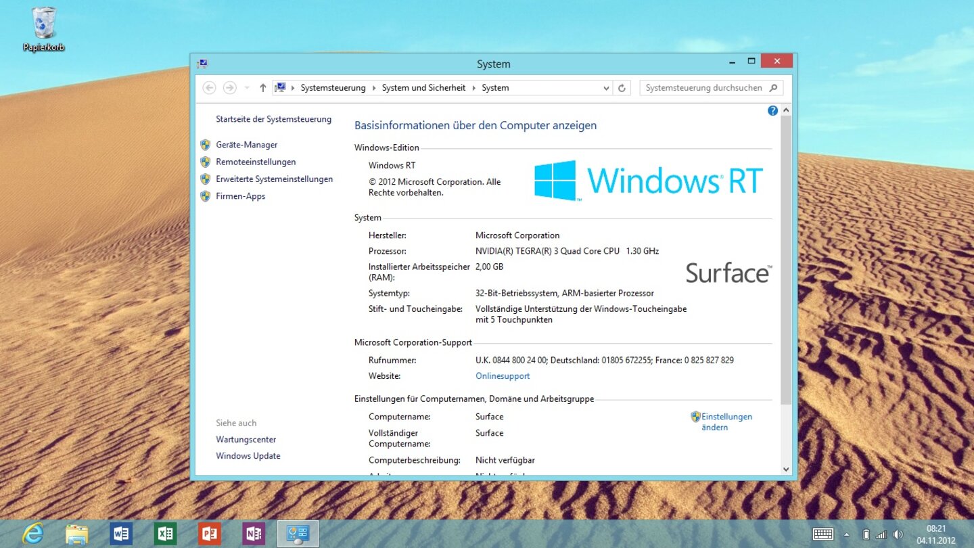
Task: Open the network signal tray icon
Action: (x=881, y=534)
